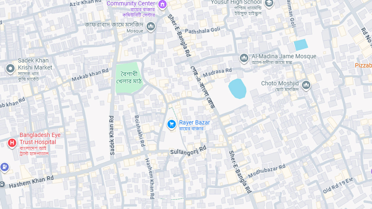Click the Rayer Bazar place label
Image resolution: width=372 pixels, height=209 pixels.
point(194,122)
